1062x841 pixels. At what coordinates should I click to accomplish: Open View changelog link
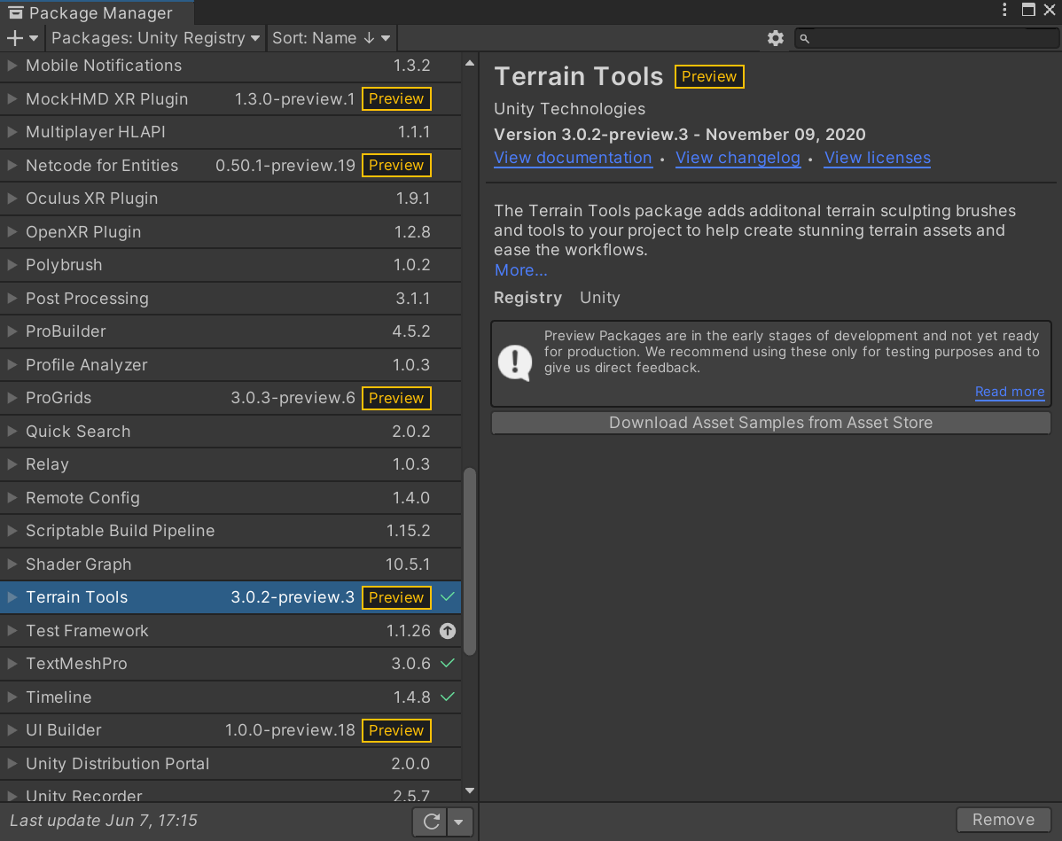pyautogui.click(x=738, y=158)
